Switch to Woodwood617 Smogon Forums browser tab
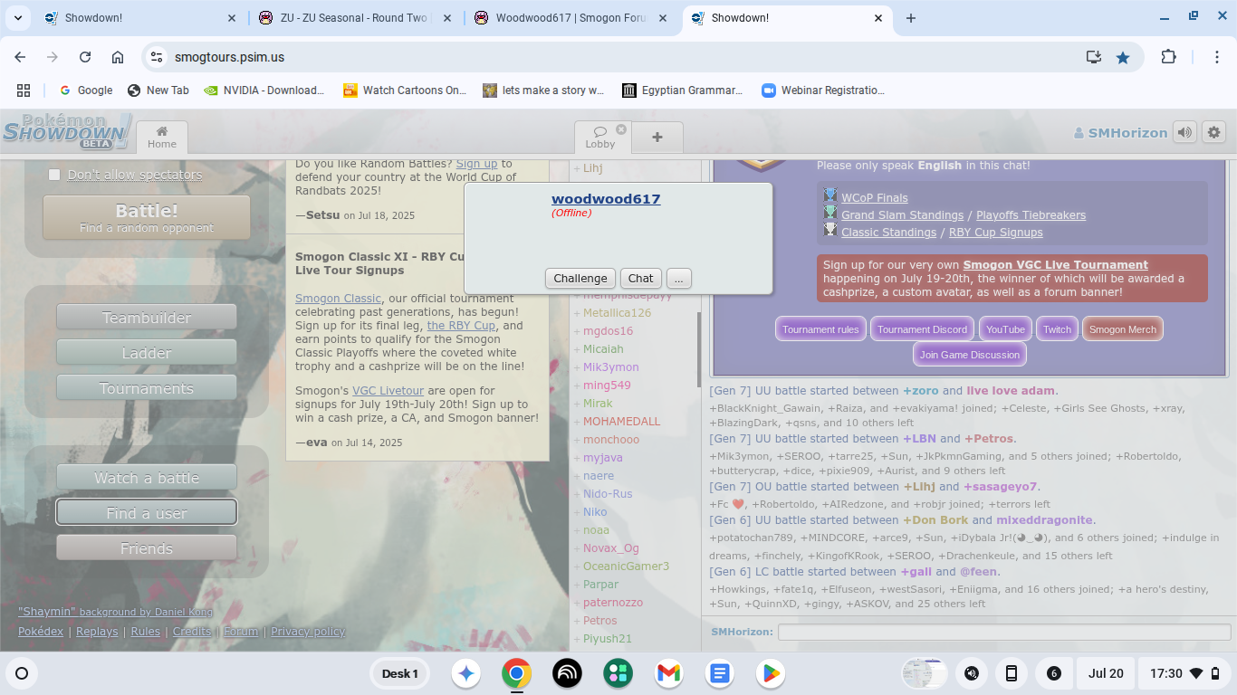1237x695 pixels. tap(571, 18)
